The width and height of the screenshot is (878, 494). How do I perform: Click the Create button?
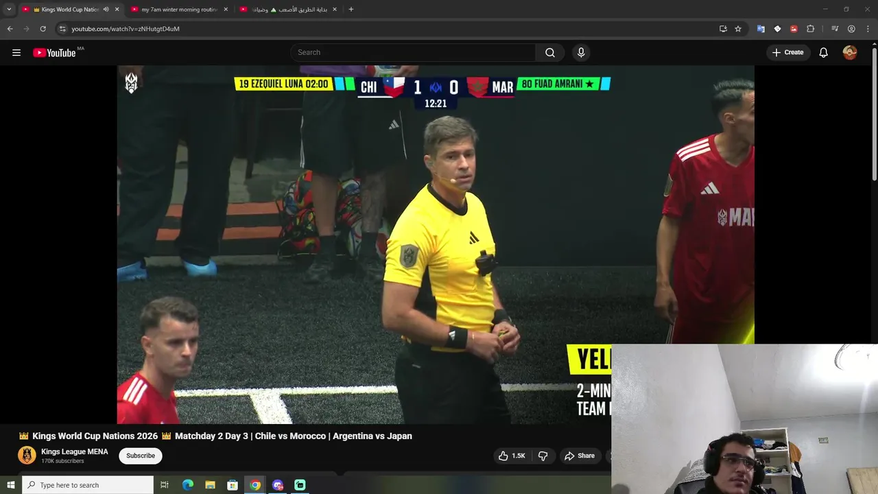(787, 53)
